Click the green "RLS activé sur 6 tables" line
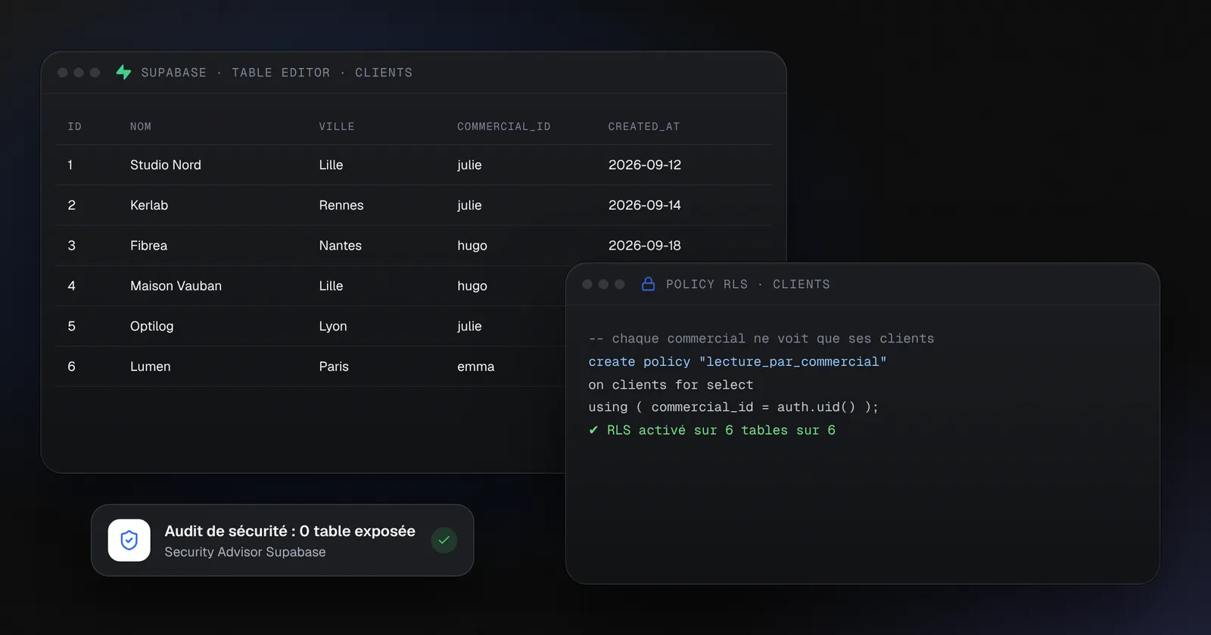Screen dimensions: 1211x635 click(711, 430)
